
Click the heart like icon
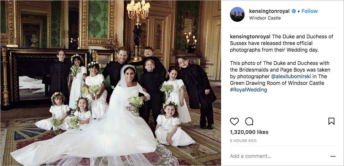pyautogui.click(x=234, y=121)
